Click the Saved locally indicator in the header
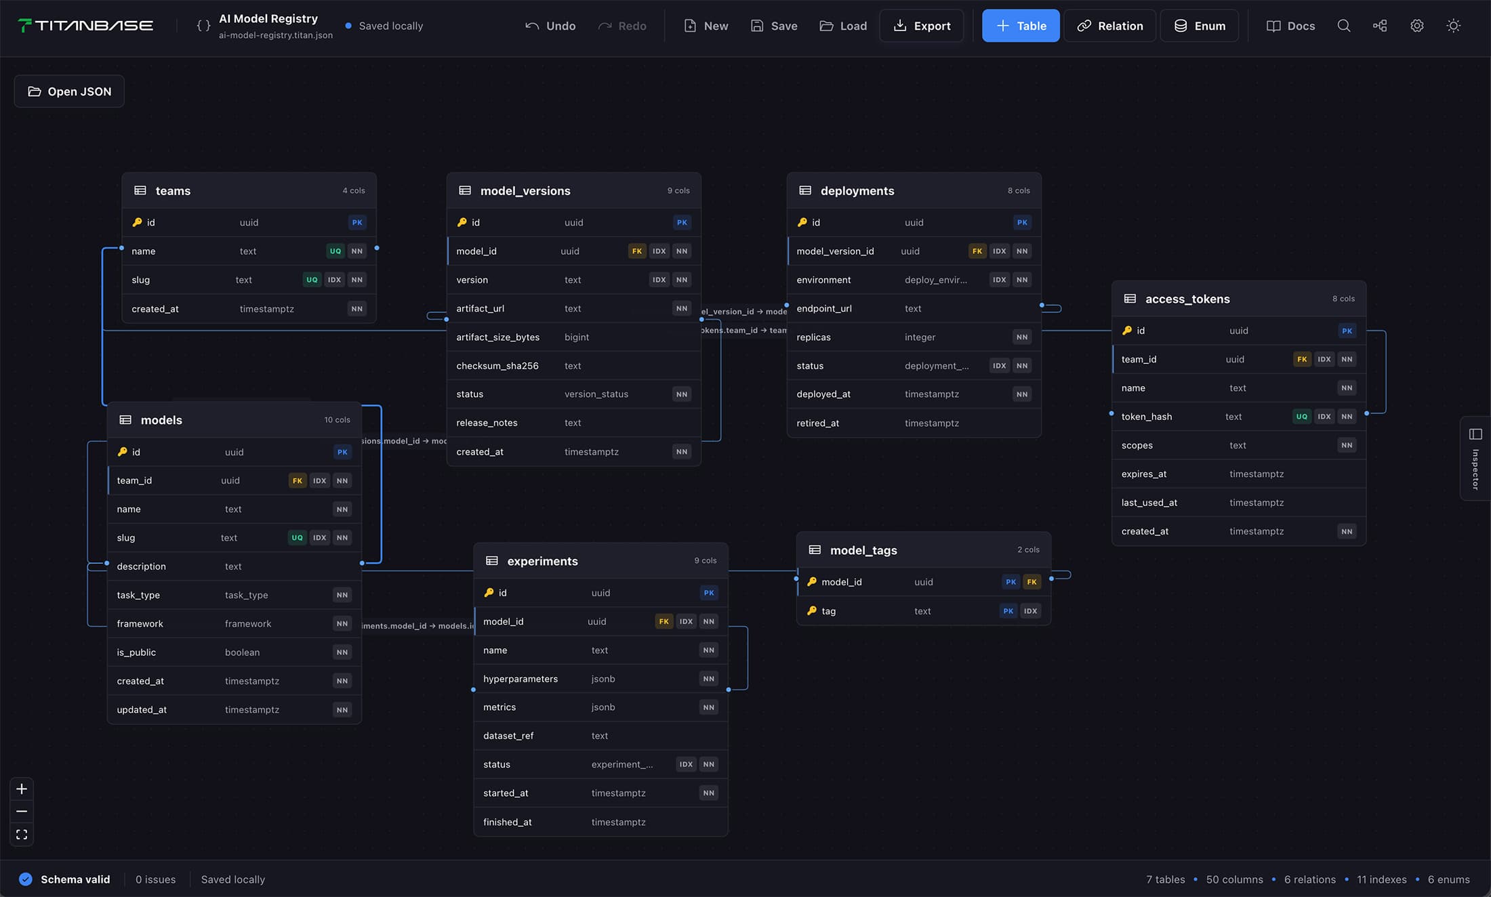 pyautogui.click(x=384, y=26)
